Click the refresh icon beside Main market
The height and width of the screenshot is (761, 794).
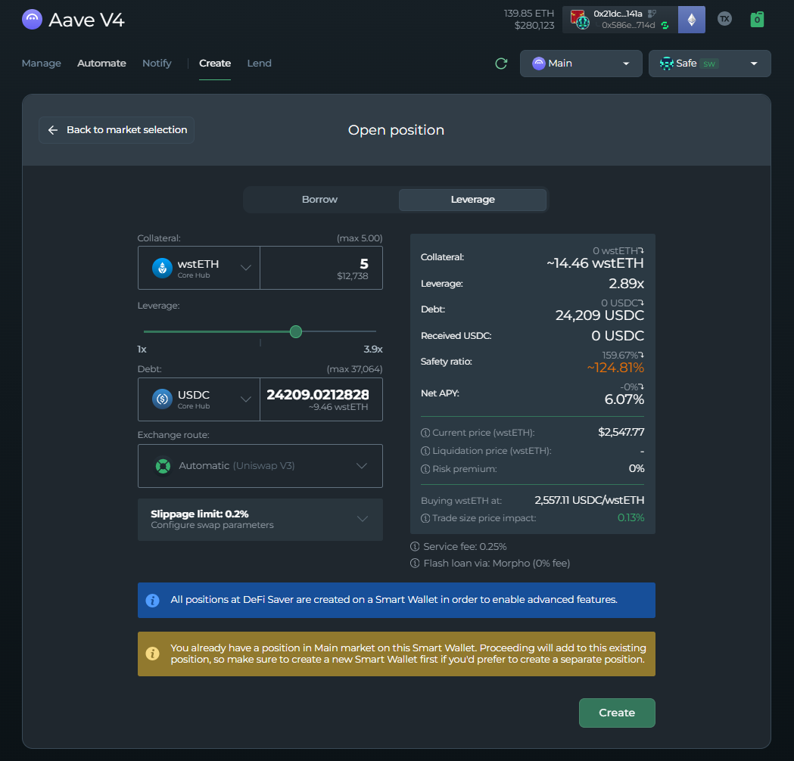click(x=501, y=64)
